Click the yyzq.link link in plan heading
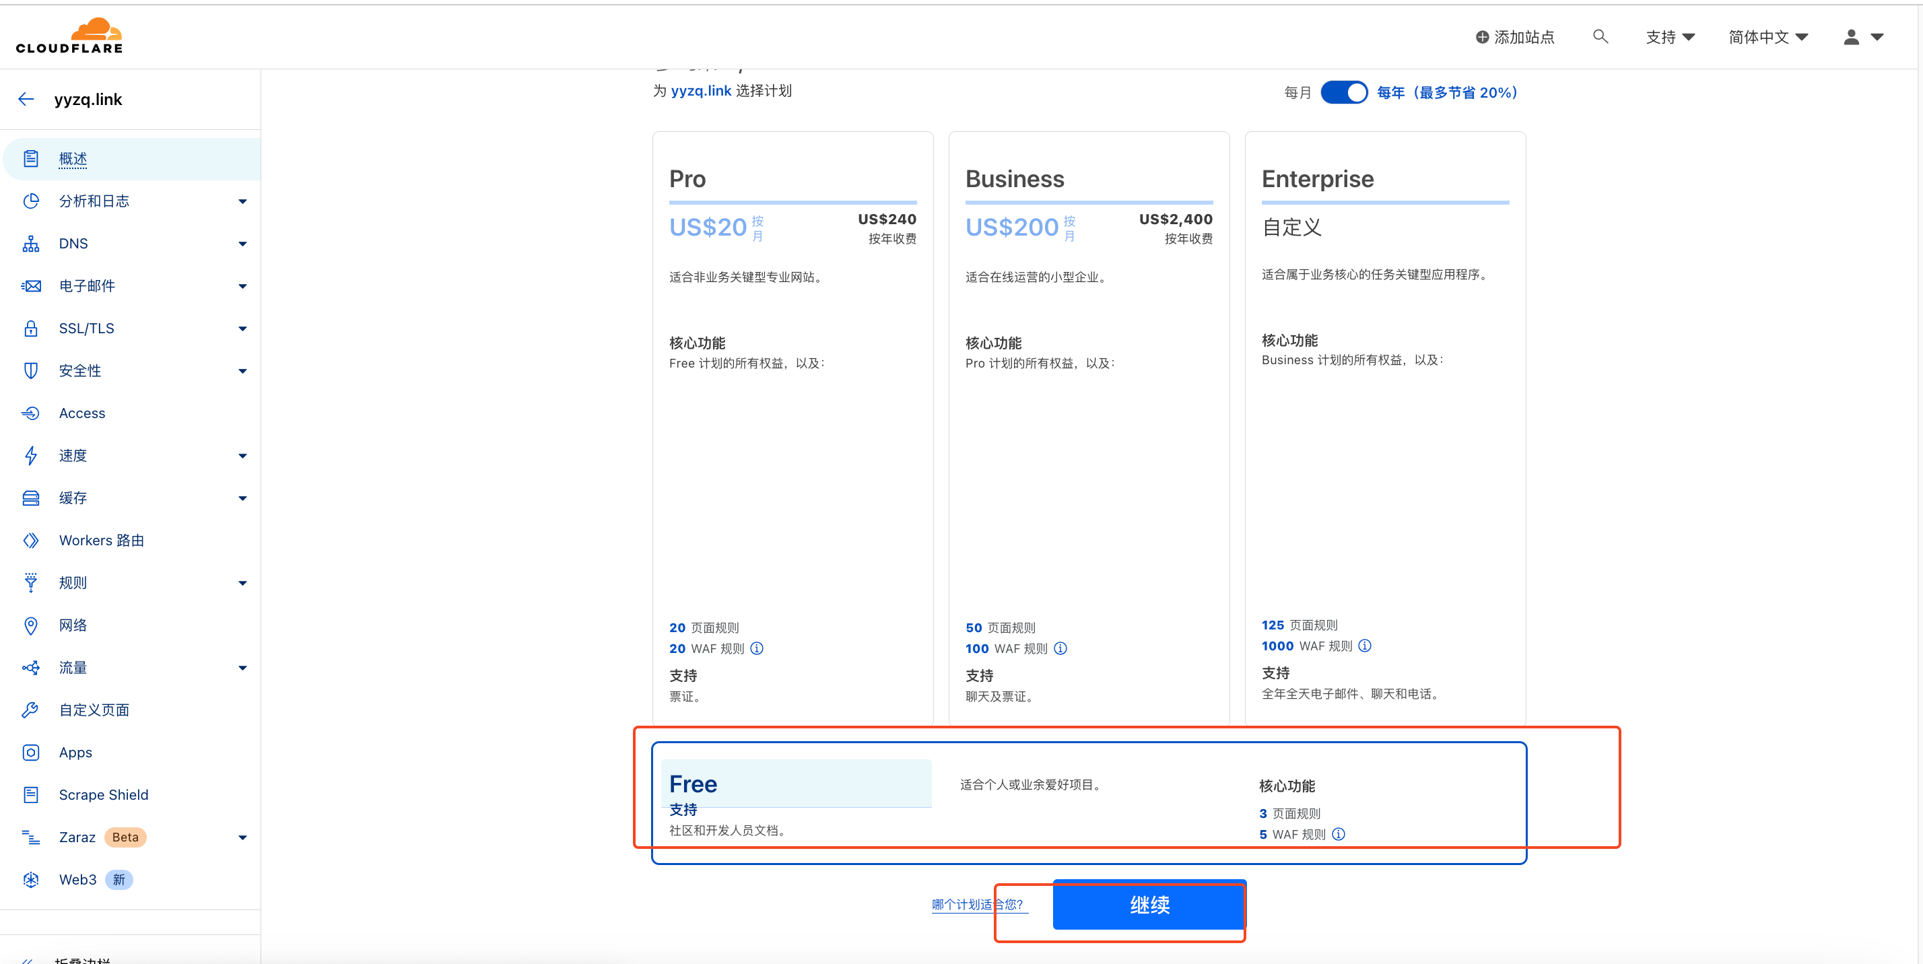Viewport: 1923px width, 964px height. tap(701, 90)
